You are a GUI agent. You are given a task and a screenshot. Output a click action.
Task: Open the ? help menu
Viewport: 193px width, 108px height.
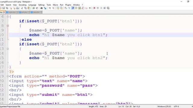click(82, 5)
